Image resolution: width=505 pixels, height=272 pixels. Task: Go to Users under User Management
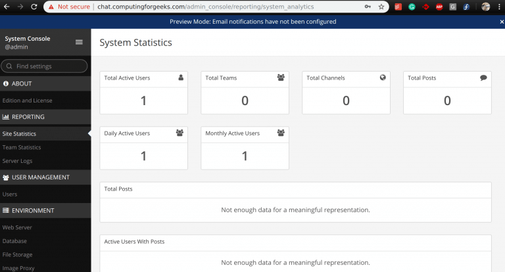tap(10, 194)
